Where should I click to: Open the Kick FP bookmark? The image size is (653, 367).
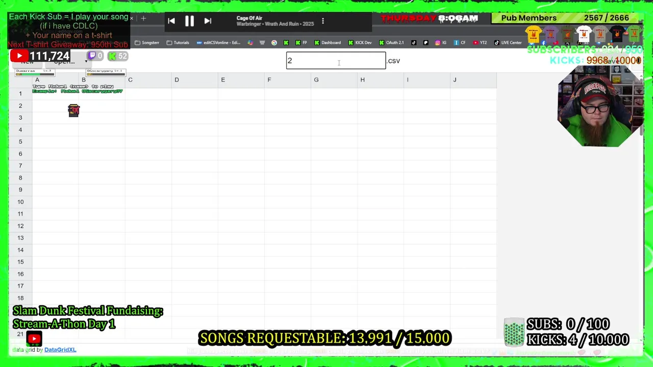[301, 43]
